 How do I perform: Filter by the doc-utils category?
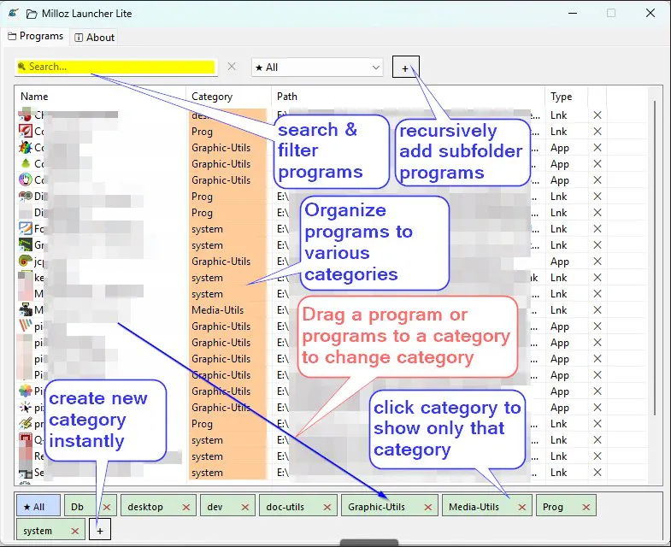tap(285, 507)
